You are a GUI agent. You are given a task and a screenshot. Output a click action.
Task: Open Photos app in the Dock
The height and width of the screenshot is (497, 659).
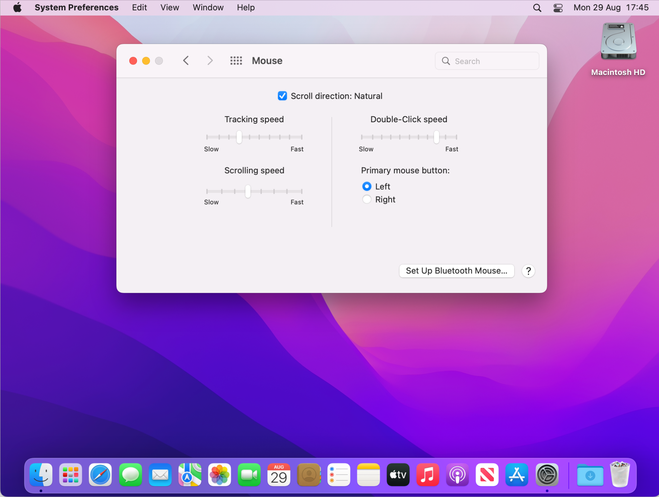coord(219,475)
